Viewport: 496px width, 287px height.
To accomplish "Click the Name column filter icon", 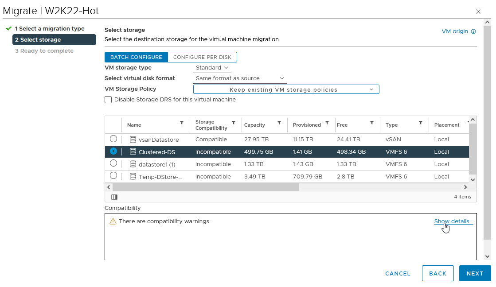I will [x=181, y=123].
